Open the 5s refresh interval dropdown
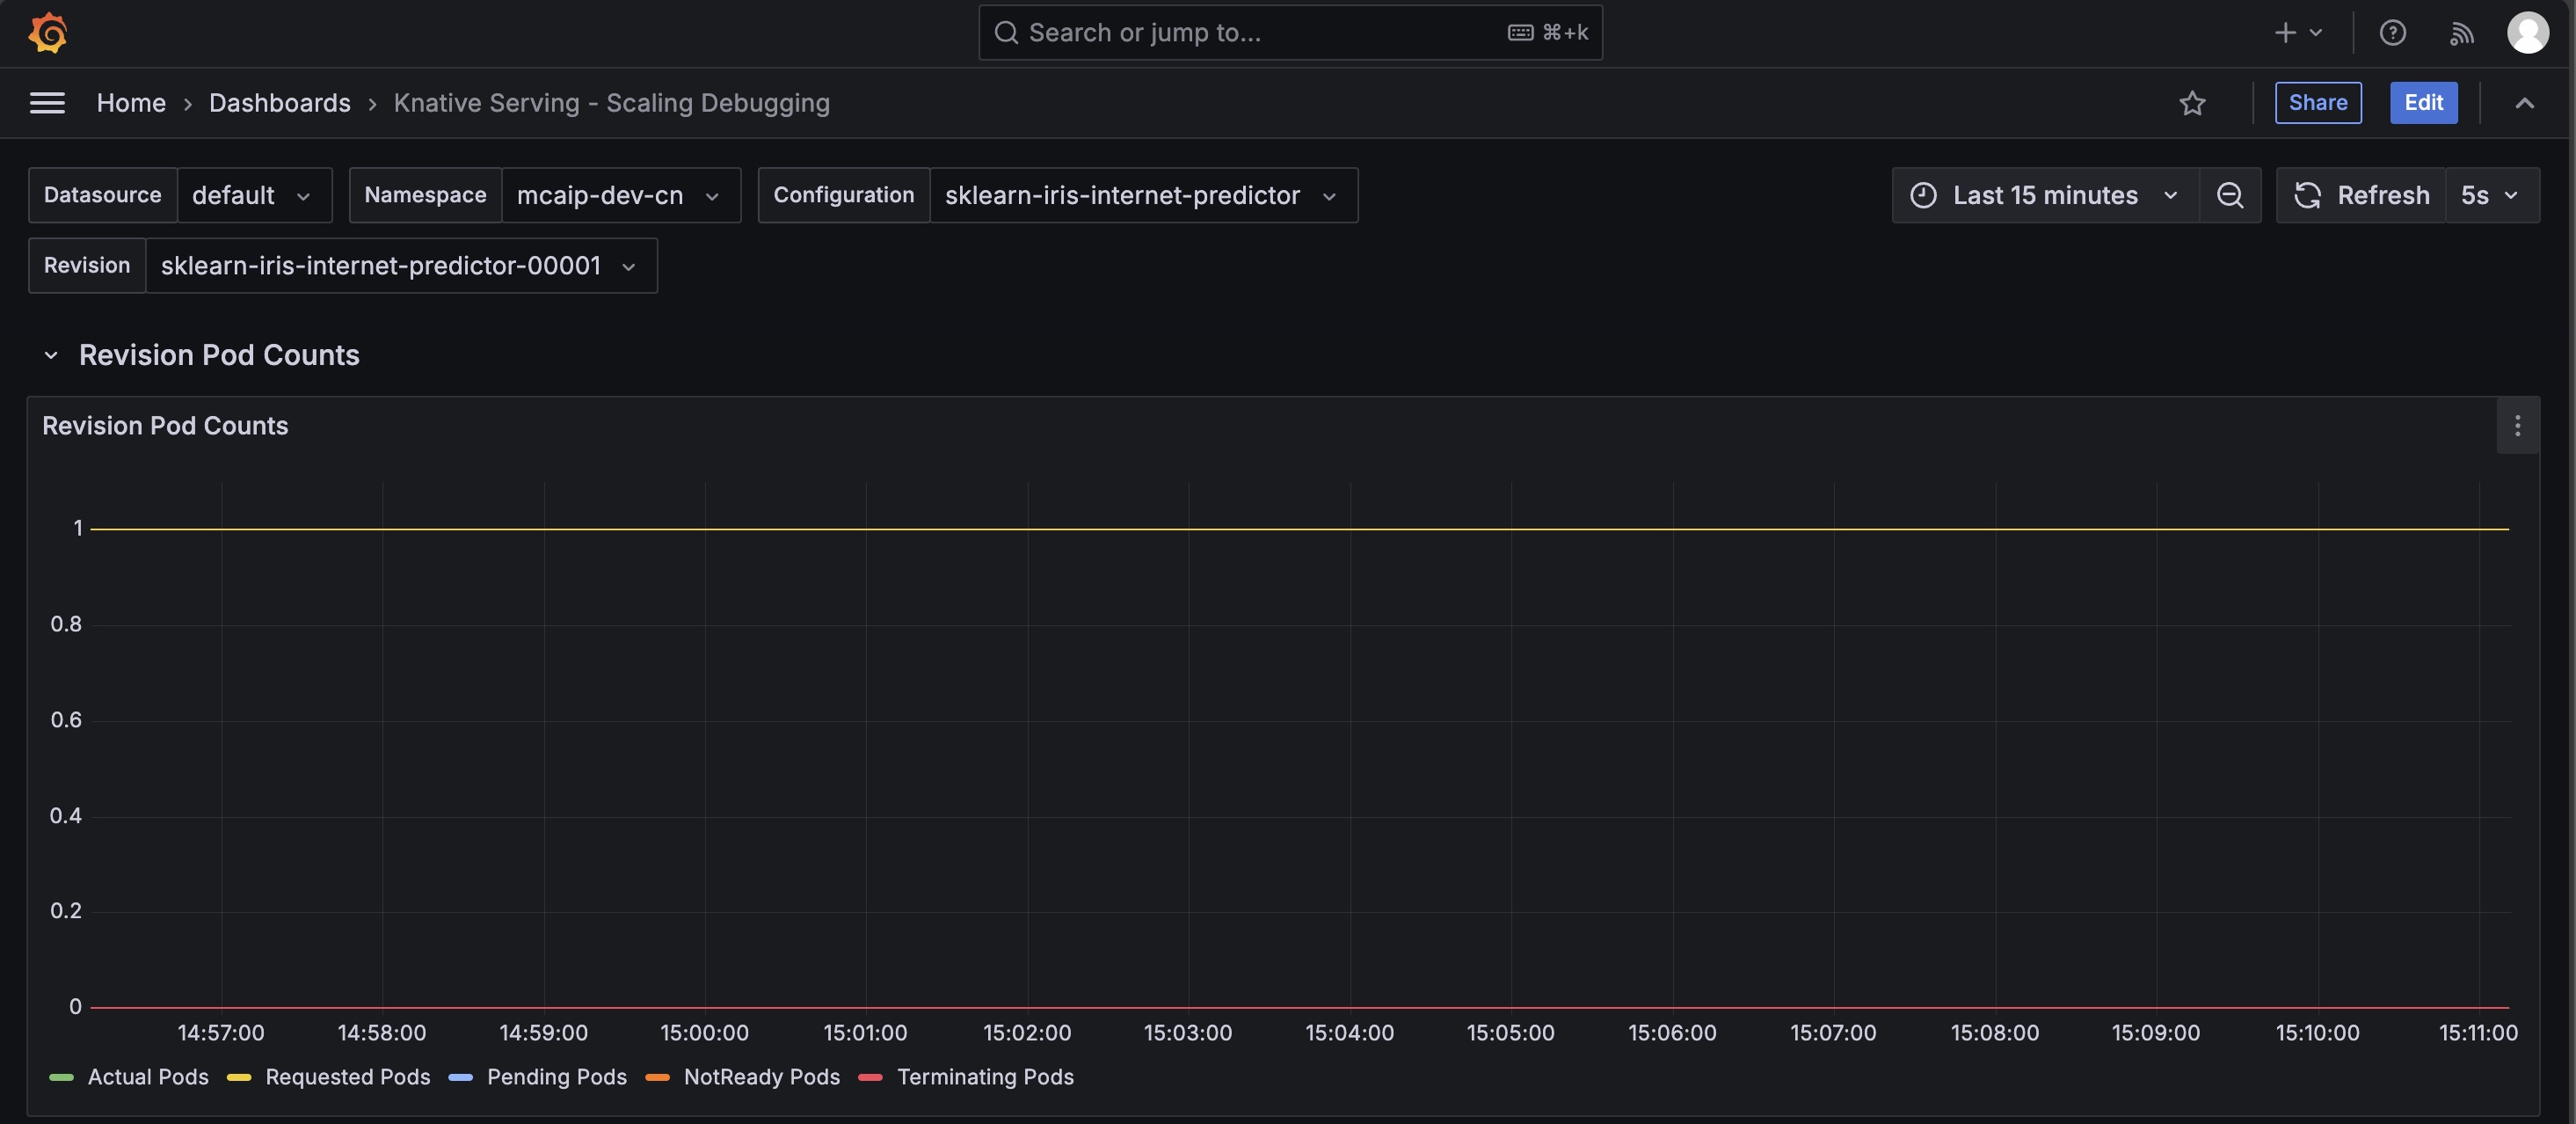 coord(2491,195)
